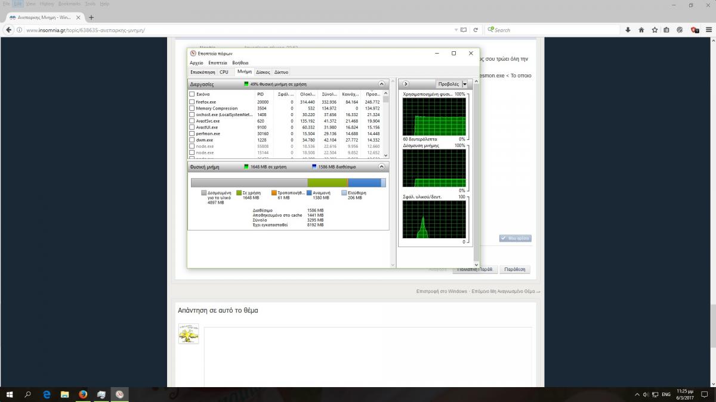
Task: Open Firefox hamburger menu
Action: pyautogui.click(x=708, y=30)
